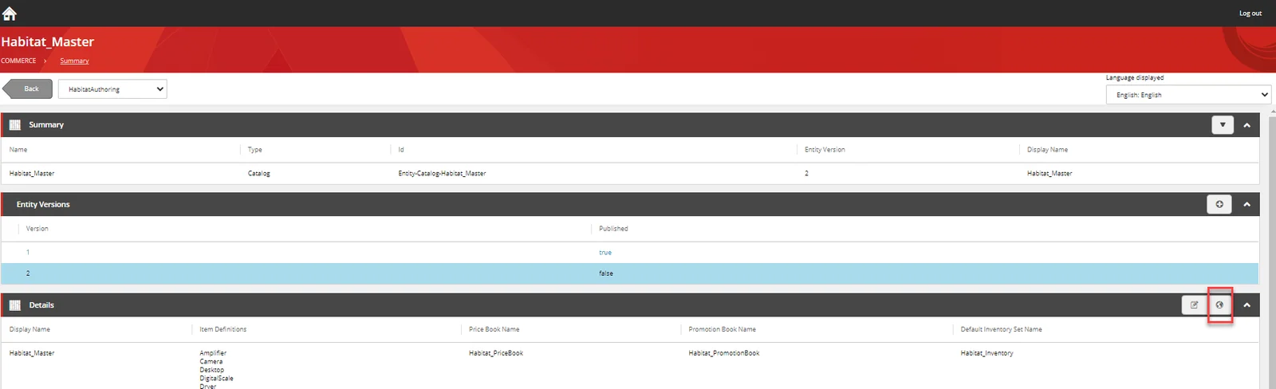Click the Price Book Name column header

pos(494,329)
